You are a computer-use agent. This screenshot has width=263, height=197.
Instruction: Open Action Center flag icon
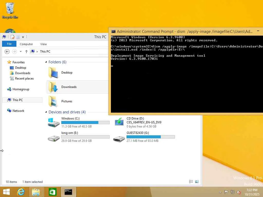click(226, 192)
